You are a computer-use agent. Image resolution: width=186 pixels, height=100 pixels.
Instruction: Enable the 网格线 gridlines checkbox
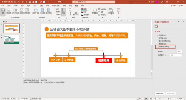55,12
